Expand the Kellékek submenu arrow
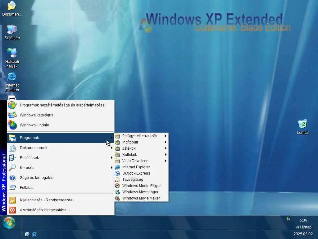The width and height of the screenshot is (318, 239). [166, 154]
